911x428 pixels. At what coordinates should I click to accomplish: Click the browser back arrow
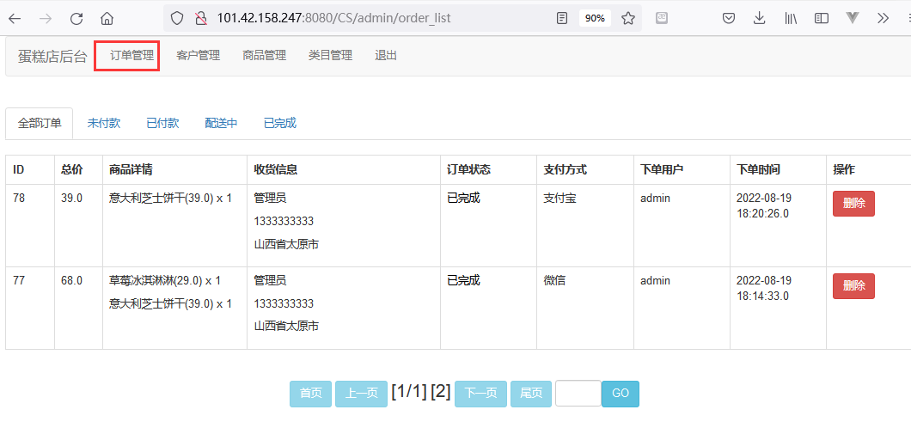(x=15, y=18)
